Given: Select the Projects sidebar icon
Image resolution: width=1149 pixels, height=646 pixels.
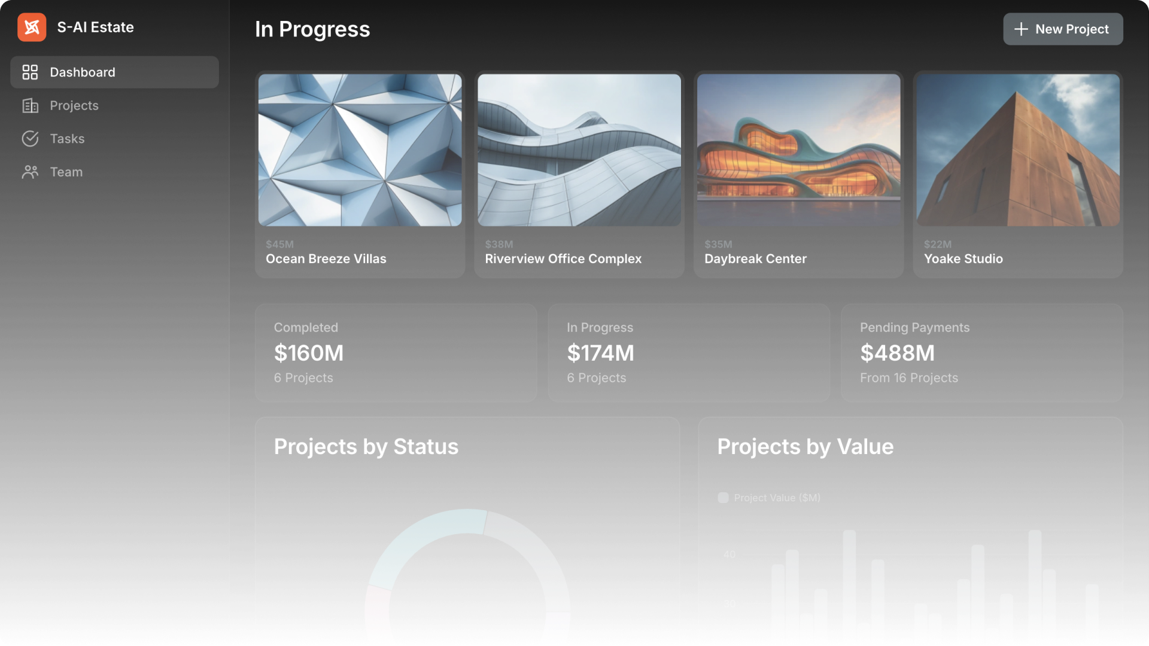Looking at the screenshot, I should click(x=29, y=105).
